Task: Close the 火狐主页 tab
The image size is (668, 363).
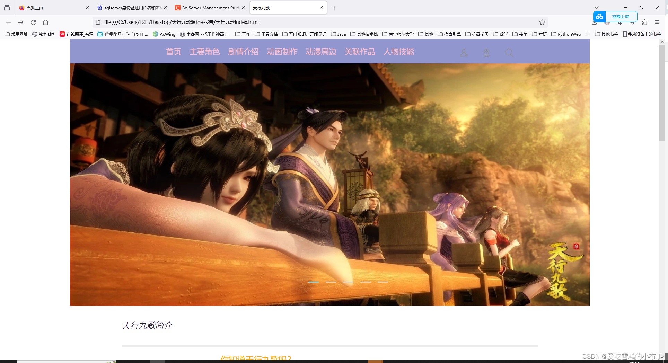Action: tap(87, 8)
